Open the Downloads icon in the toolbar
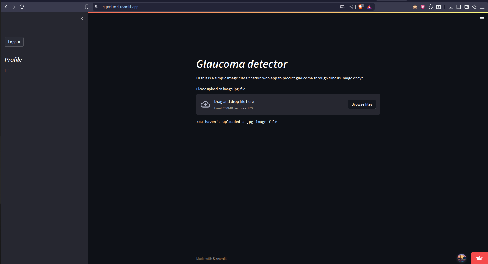The width and height of the screenshot is (488, 264). point(451,7)
